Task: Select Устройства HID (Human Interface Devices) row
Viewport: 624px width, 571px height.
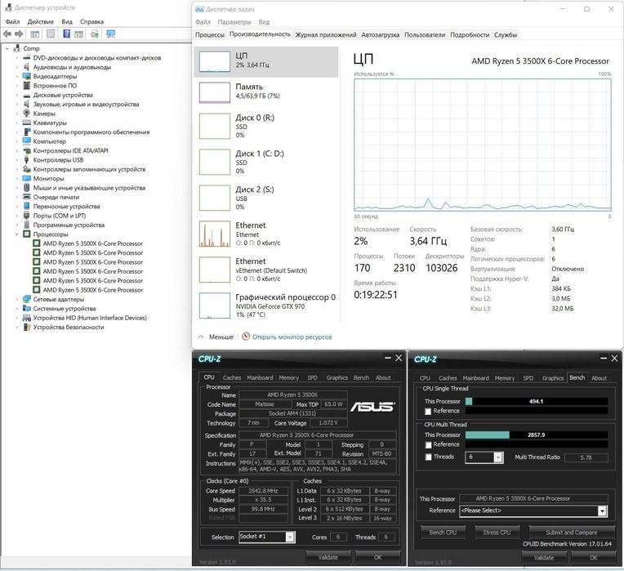Action: tap(90, 318)
